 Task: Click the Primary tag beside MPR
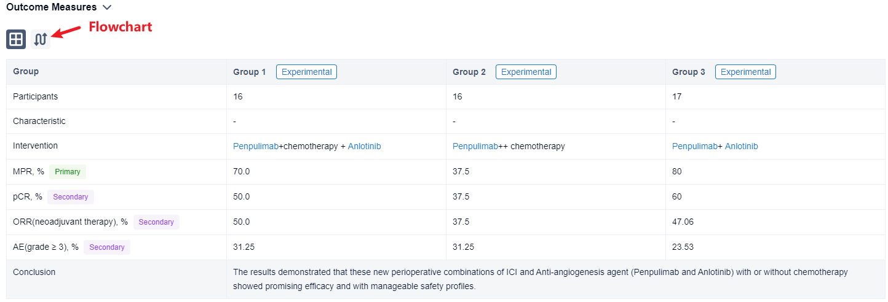[68, 172]
